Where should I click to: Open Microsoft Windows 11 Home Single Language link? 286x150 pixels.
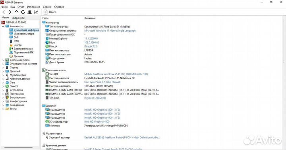(110, 30)
